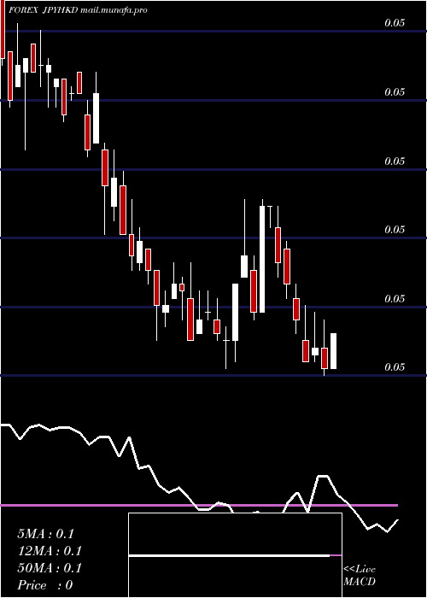Click the 5MA : 0.1 value
Viewport: 427px width, 598px height.
point(45,534)
